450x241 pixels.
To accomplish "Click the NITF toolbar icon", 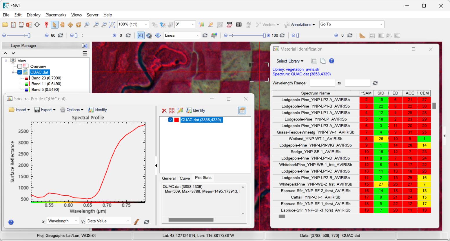I will [x=21, y=25].
